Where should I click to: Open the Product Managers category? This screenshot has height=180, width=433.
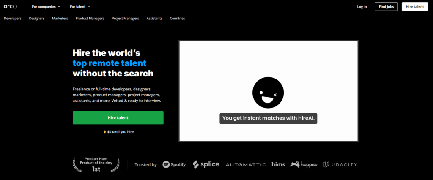tap(90, 19)
